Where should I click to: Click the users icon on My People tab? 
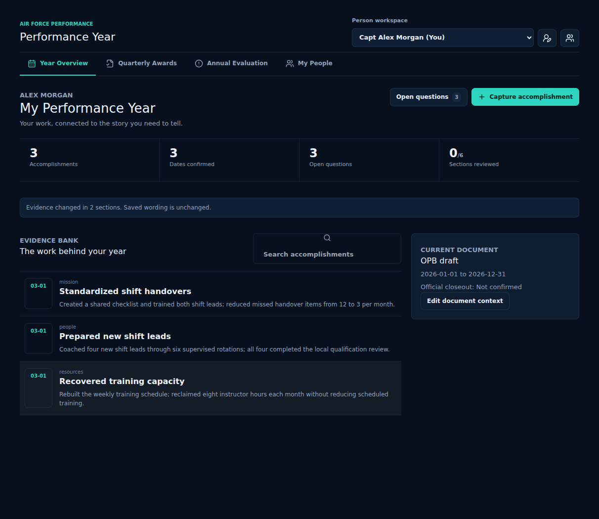290,63
